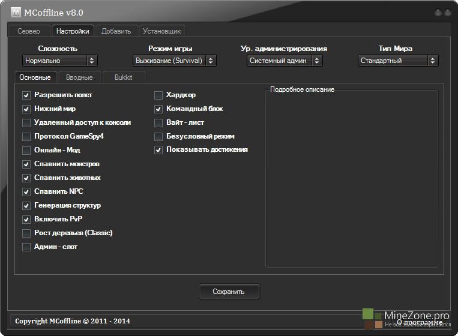Screen dimensions: 458x336
Task: Click the Сохранить button
Action: click(229, 292)
